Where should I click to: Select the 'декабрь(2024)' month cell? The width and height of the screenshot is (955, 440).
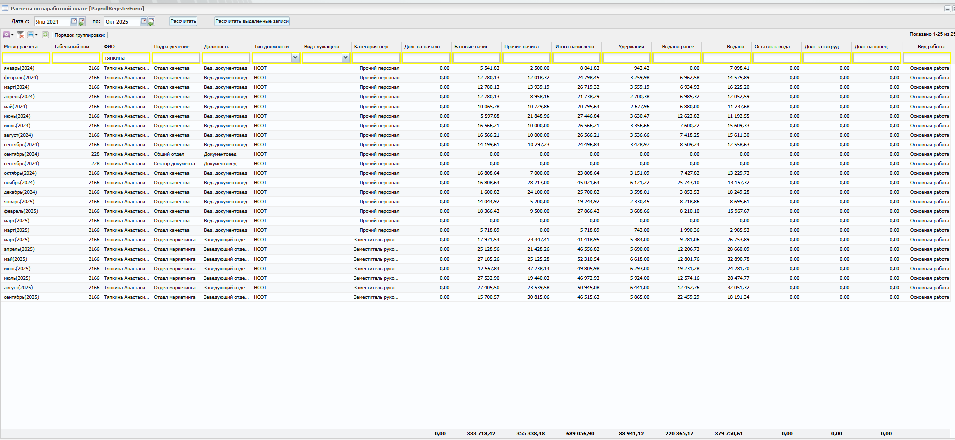(26, 192)
